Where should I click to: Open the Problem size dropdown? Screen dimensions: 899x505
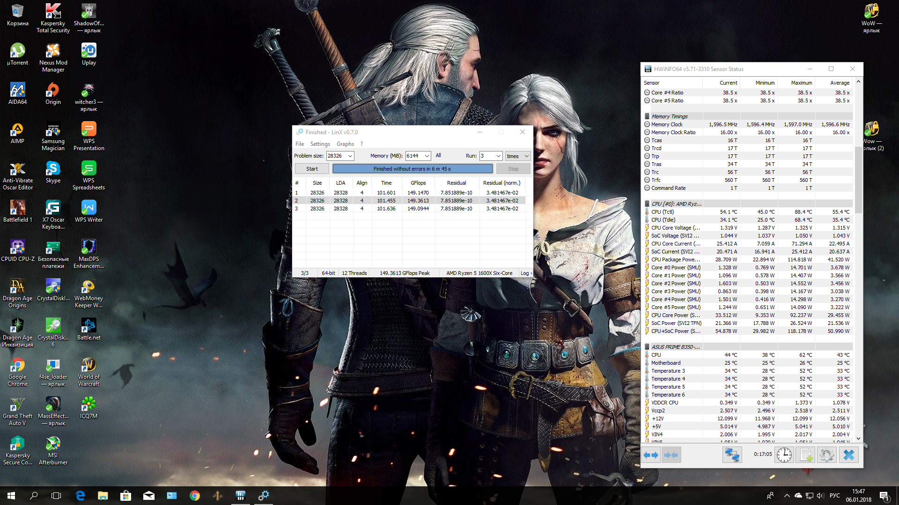pos(350,156)
